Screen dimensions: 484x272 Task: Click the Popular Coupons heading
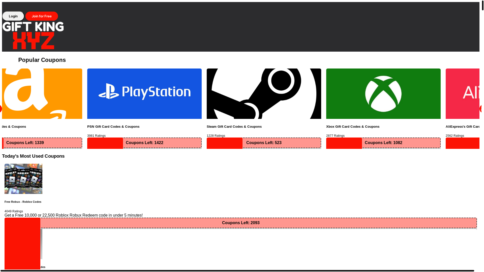coord(42,60)
